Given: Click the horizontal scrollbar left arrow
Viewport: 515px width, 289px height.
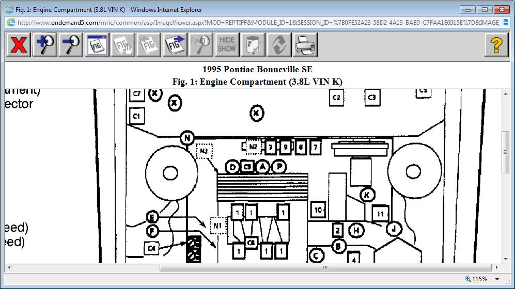Looking at the screenshot, I should (9, 268).
